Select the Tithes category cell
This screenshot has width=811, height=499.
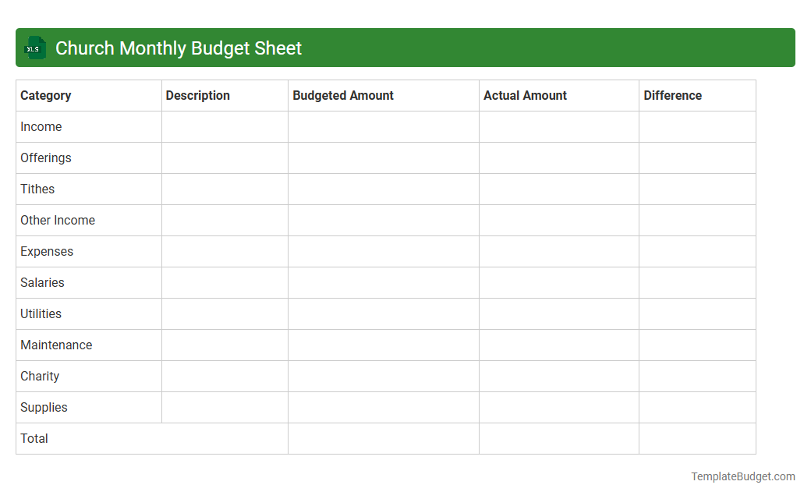pyautogui.click(x=37, y=189)
